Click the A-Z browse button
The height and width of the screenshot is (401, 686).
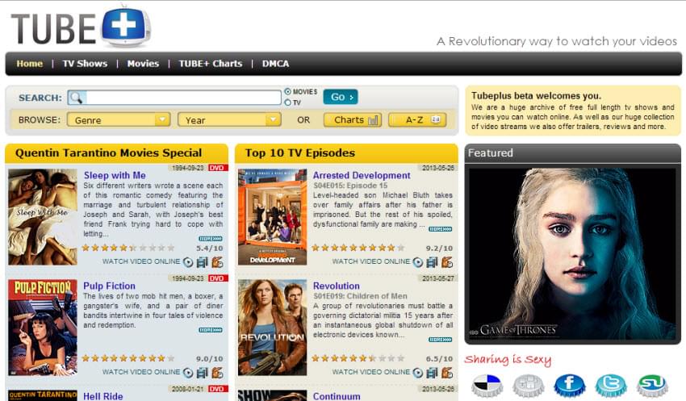tap(417, 119)
